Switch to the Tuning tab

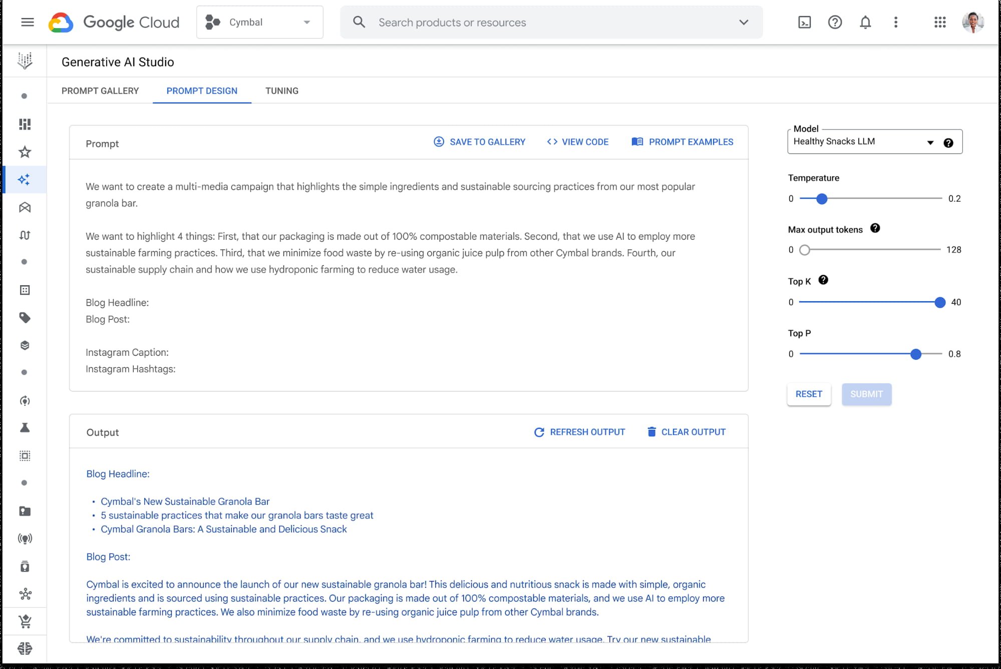281,91
